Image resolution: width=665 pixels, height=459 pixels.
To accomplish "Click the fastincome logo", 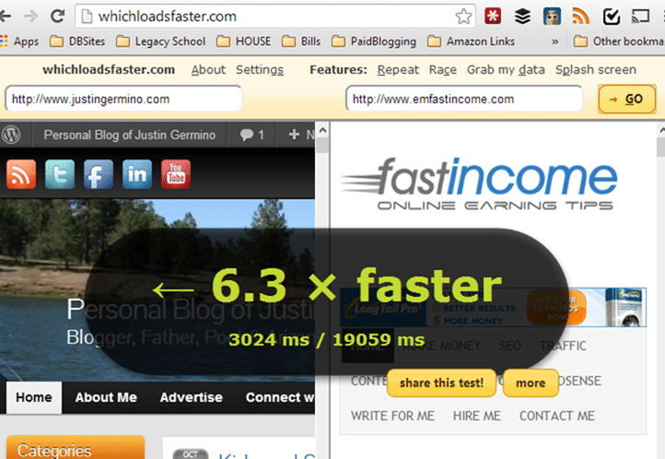I will point(478,183).
